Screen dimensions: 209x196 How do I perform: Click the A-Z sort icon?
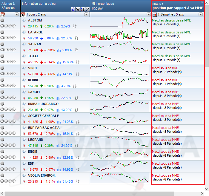point(83,9)
